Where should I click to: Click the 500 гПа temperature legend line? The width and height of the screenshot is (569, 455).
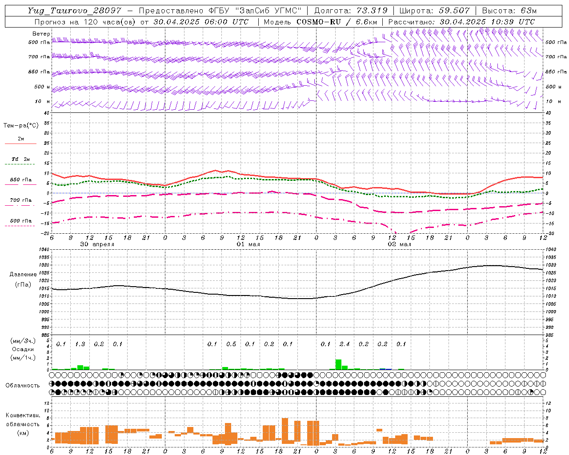(20, 226)
